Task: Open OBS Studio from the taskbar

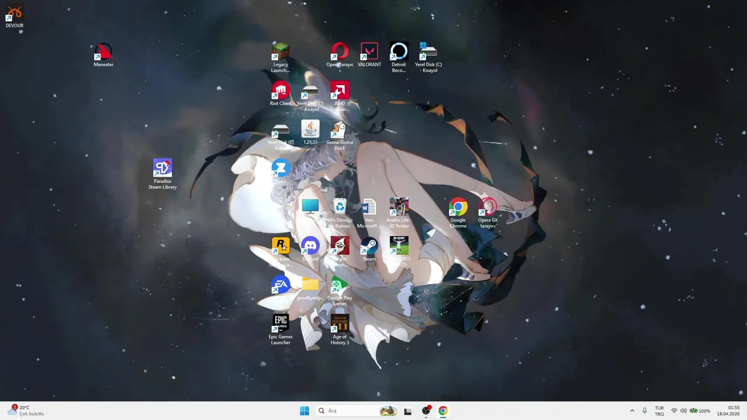Action: 426,411
